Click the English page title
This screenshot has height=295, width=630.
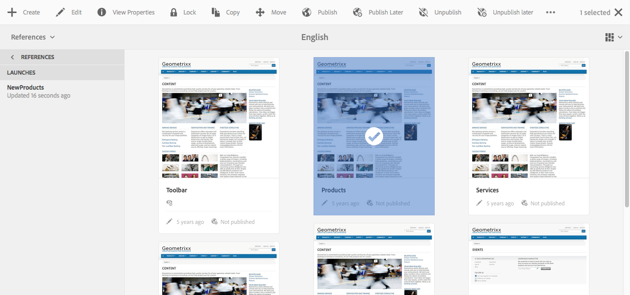(x=315, y=37)
